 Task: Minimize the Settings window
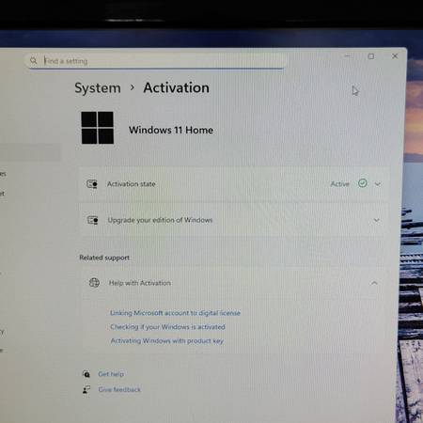[x=347, y=56]
